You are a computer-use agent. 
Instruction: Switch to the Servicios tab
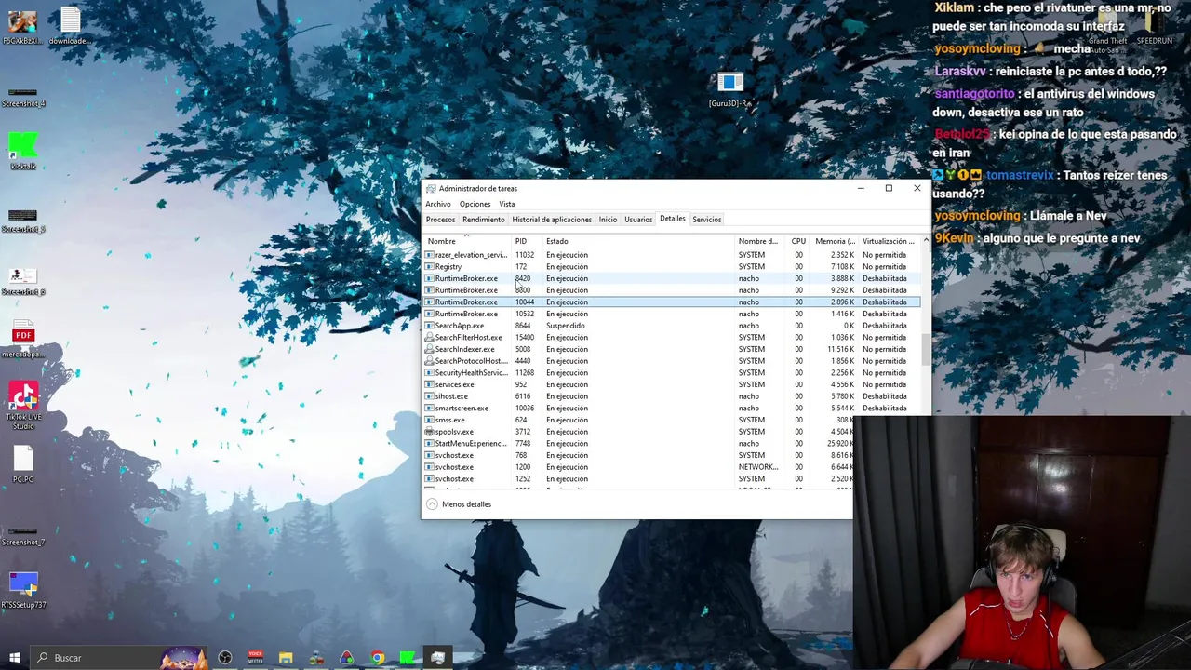[x=706, y=220]
